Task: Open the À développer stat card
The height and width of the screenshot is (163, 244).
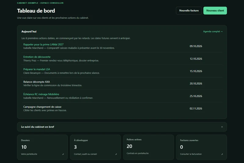Action: point(95,147)
